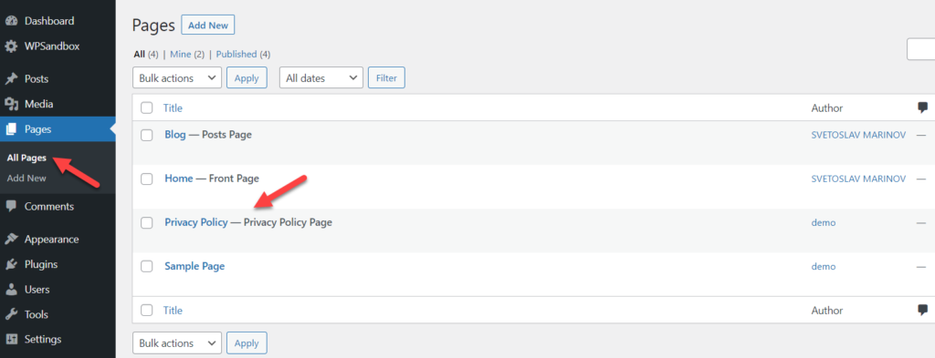The height and width of the screenshot is (358, 935).
Task: Click the Filter button
Action: pos(386,78)
